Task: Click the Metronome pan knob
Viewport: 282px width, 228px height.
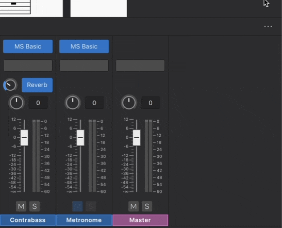Action: [73, 102]
